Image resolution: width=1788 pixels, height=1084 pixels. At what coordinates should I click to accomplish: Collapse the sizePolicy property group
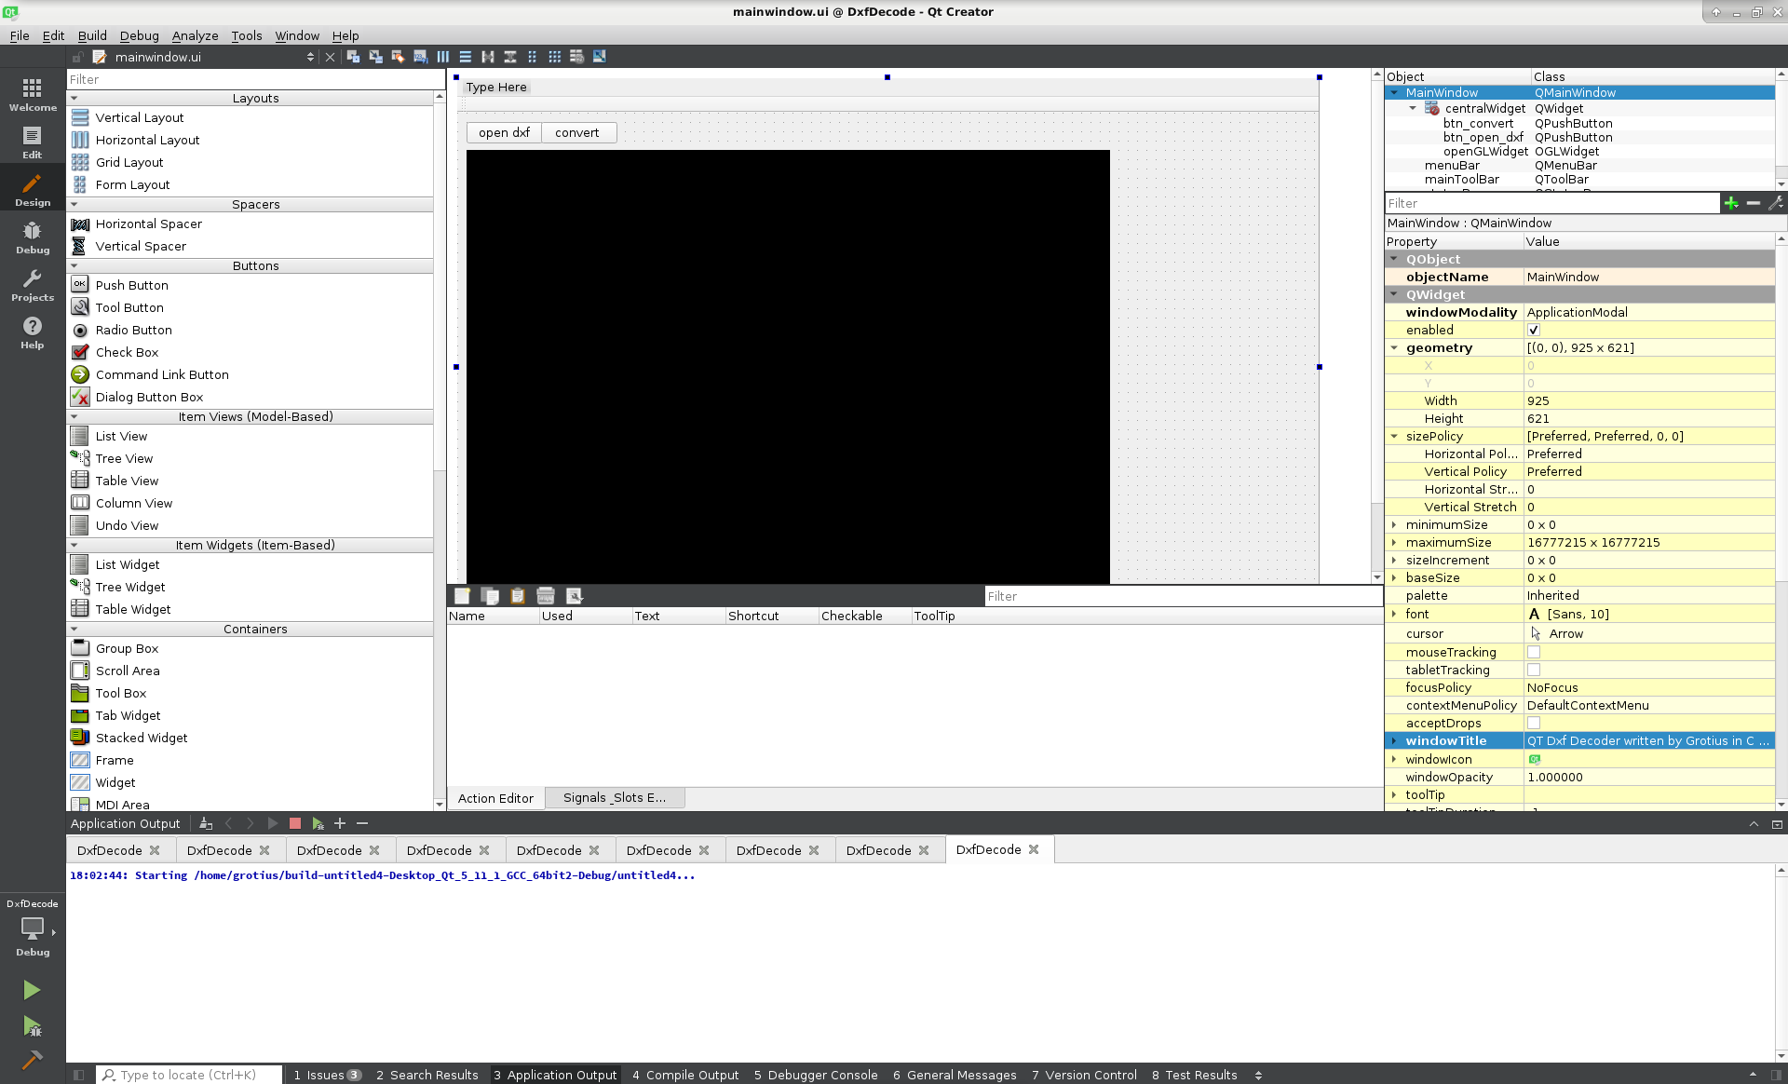[1394, 436]
